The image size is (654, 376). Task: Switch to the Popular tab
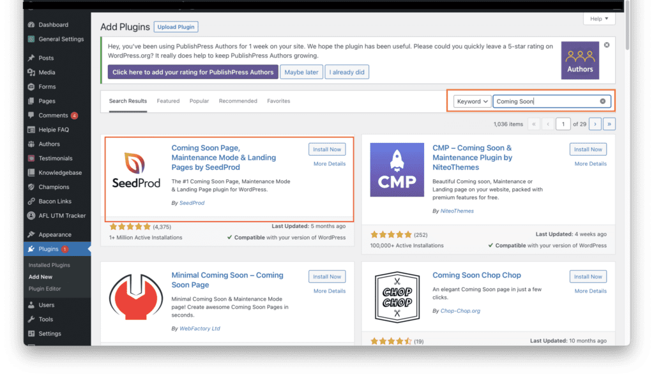pyautogui.click(x=199, y=101)
